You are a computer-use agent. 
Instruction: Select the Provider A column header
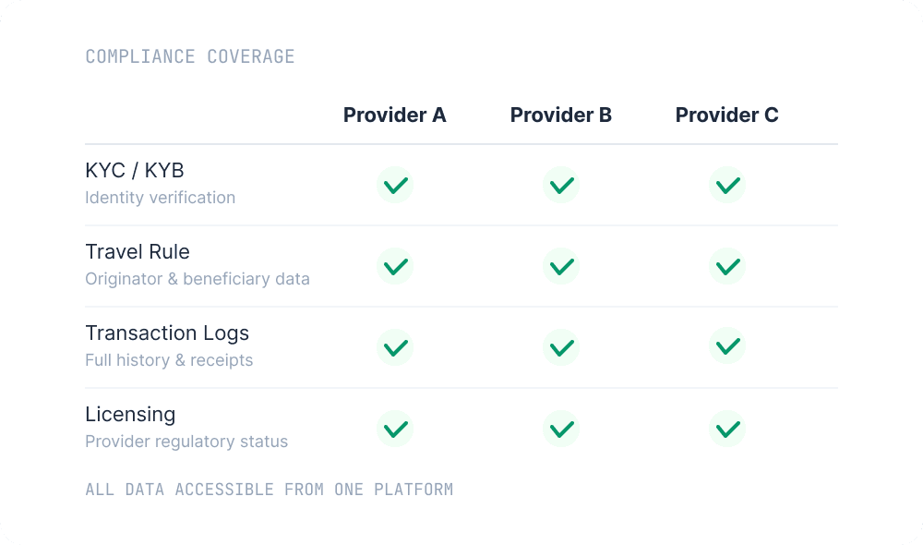pos(395,115)
